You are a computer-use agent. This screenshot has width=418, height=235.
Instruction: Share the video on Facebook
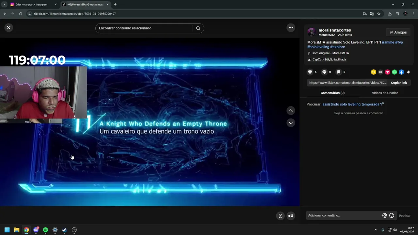(401, 72)
